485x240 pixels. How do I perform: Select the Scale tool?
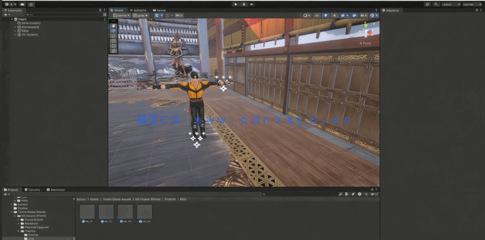114,40
